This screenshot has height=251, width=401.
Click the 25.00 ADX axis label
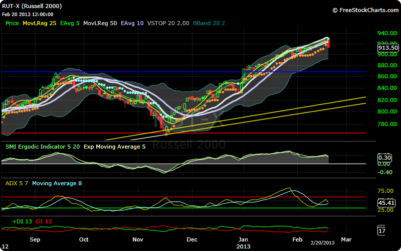385,210
